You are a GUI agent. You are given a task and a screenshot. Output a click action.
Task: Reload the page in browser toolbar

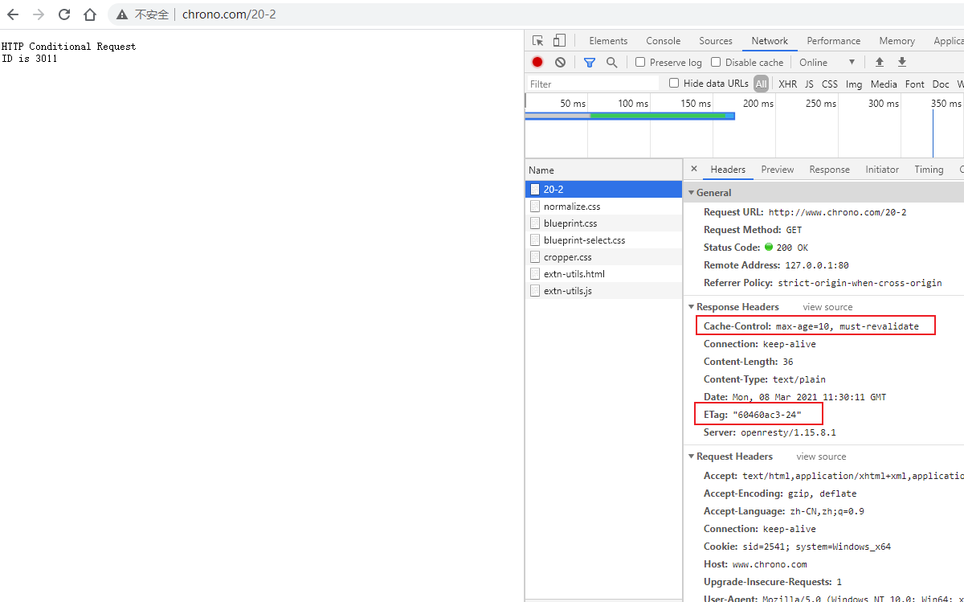(64, 14)
